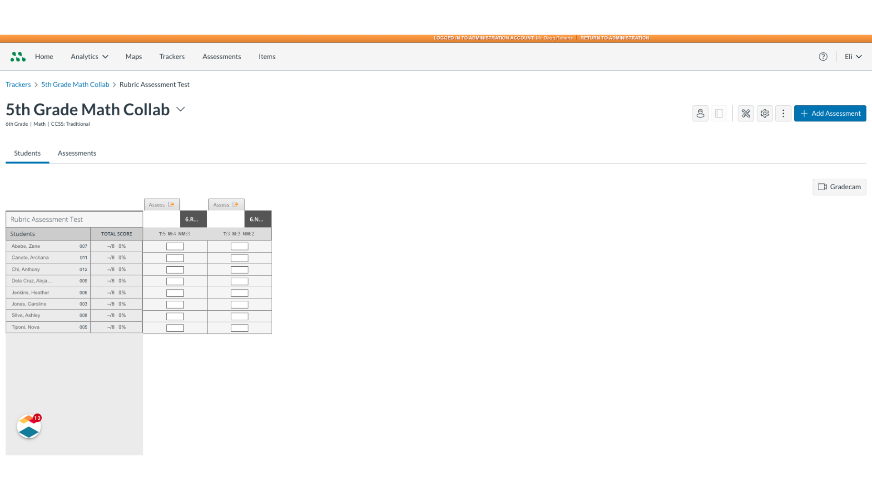Image resolution: width=872 pixels, height=490 pixels.
Task: Click the Assess button for first assessment
Action: [162, 204]
